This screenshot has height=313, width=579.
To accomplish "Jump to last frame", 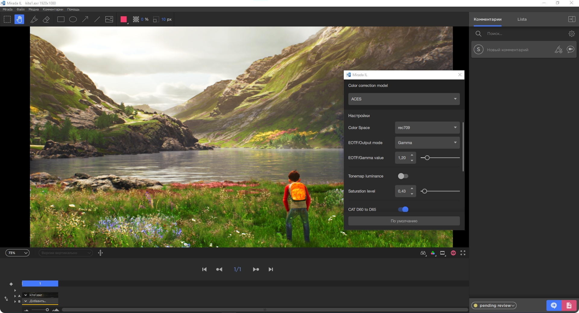I will click(271, 269).
